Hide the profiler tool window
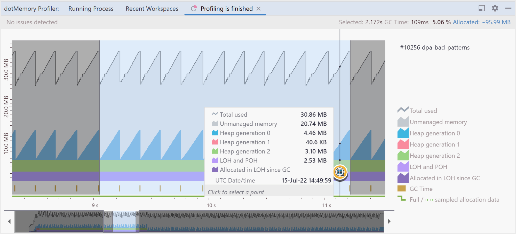The image size is (516, 234). pyautogui.click(x=508, y=8)
